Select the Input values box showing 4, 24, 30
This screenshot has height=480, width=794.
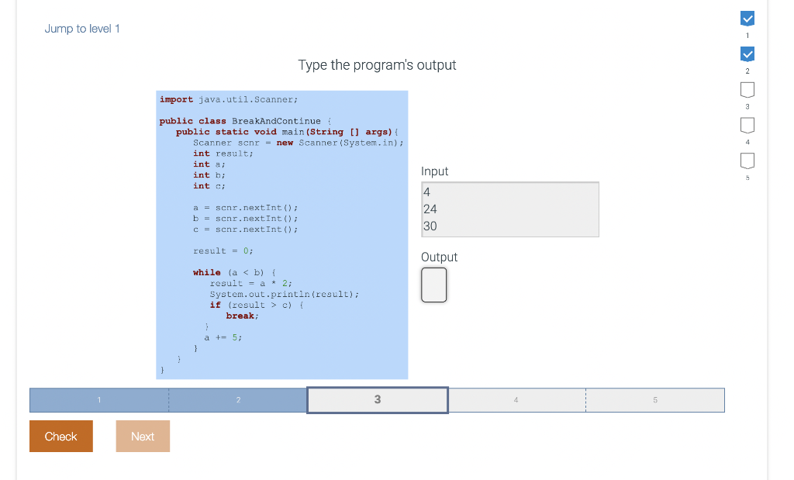point(509,209)
